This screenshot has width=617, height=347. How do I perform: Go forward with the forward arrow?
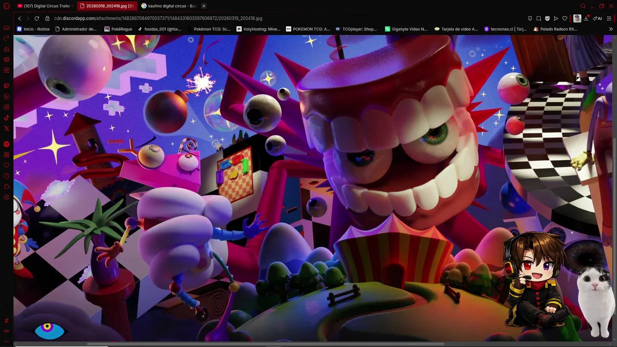pyautogui.click(x=27, y=18)
